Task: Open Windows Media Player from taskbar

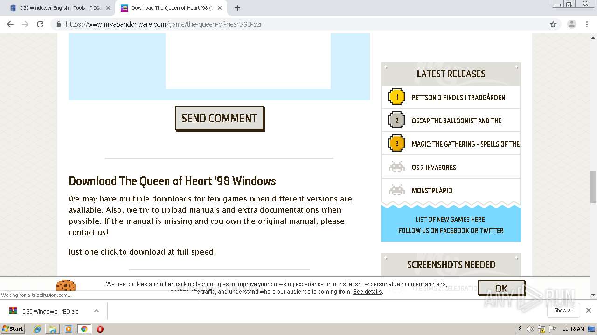Action: (69, 329)
